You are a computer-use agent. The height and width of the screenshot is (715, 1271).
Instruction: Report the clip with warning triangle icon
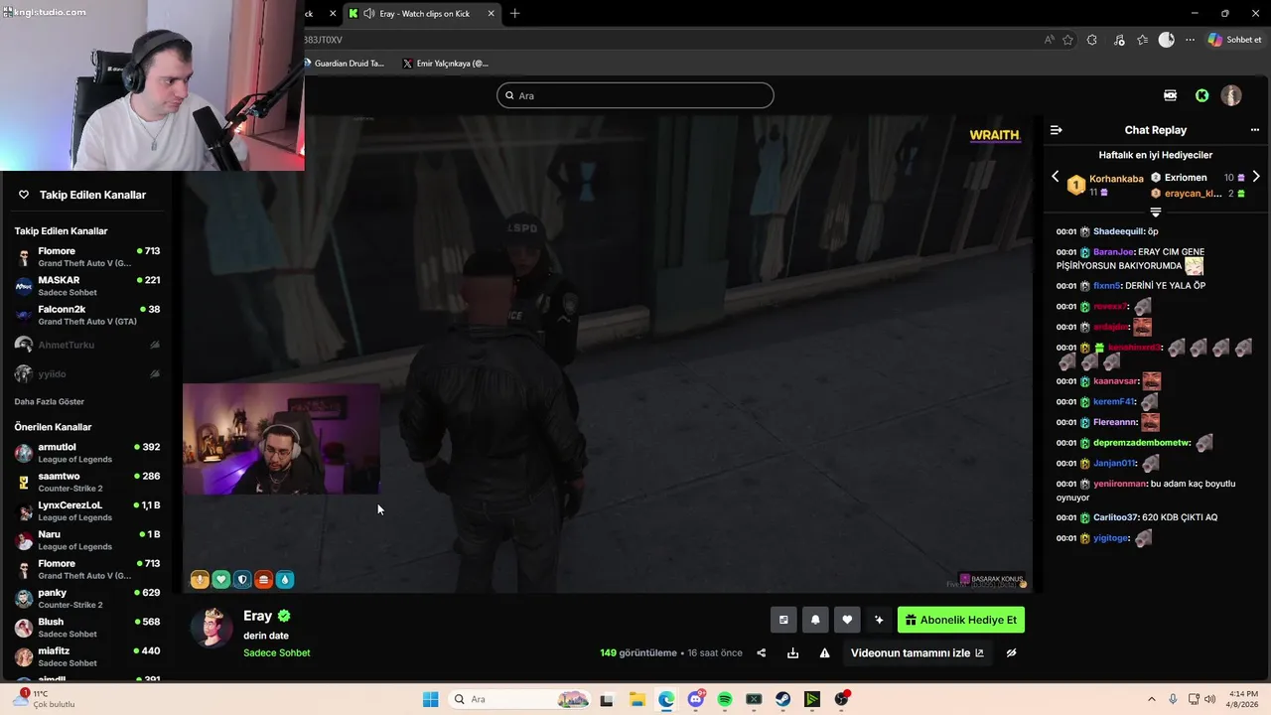824,652
